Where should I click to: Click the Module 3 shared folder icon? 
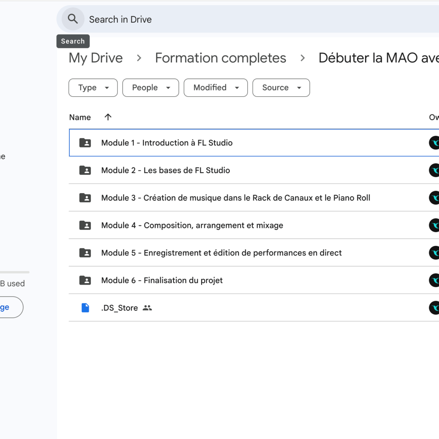pyautogui.click(x=85, y=198)
